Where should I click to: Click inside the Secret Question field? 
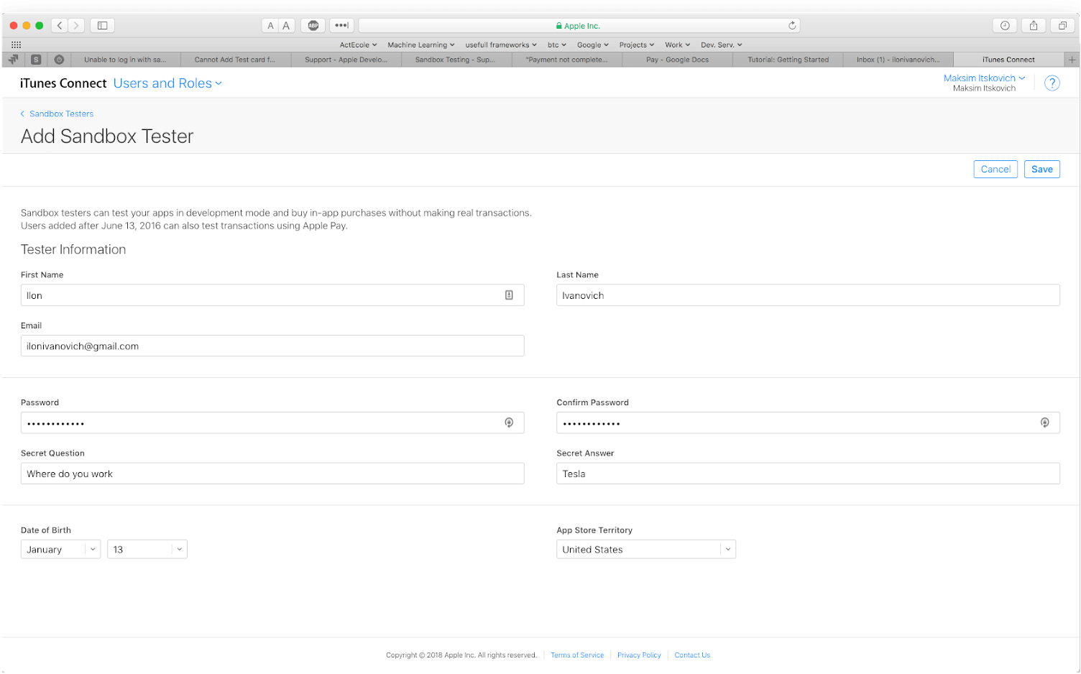[272, 474]
